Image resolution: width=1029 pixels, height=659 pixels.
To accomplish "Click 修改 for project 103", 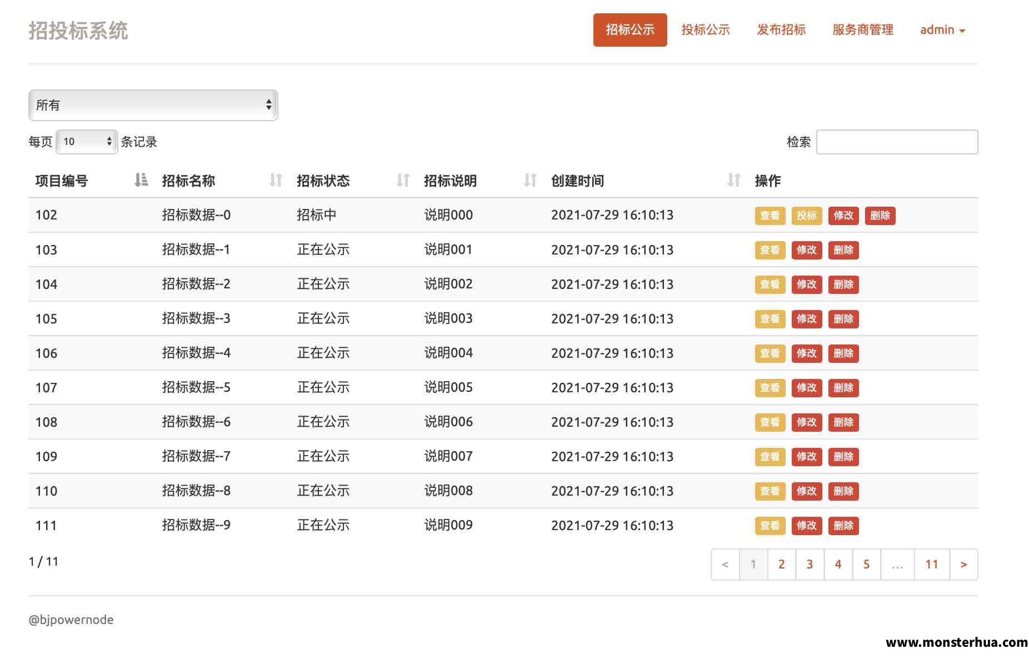I will tap(806, 250).
